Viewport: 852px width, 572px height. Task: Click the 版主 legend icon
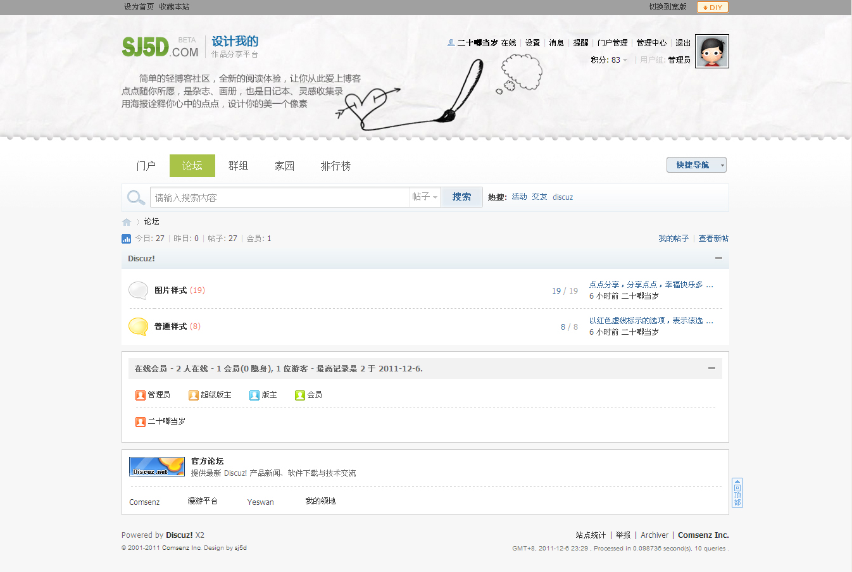254,395
